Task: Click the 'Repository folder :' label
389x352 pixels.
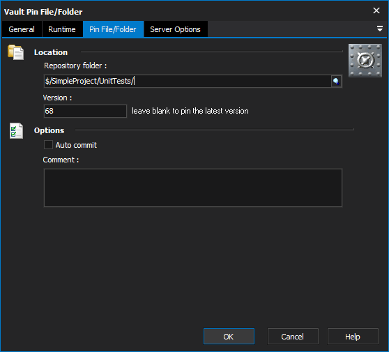Action: 75,66
